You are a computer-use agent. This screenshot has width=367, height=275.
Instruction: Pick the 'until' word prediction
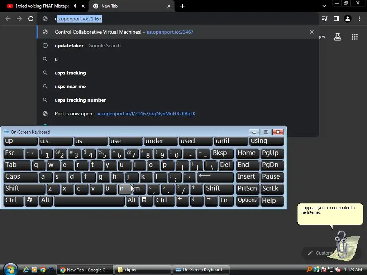[x=231, y=141]
